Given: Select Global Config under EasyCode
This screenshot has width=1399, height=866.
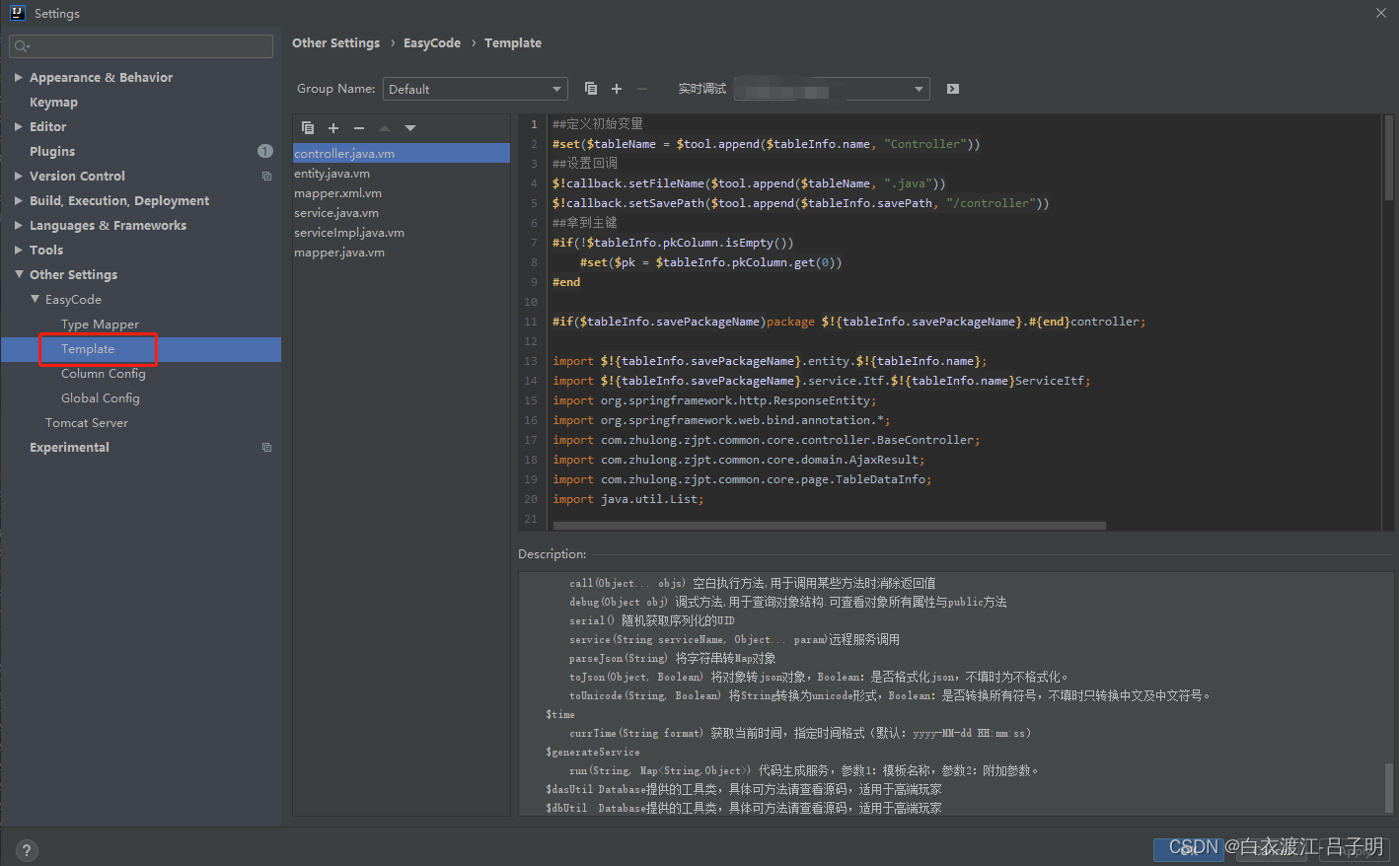Looking at the screenshot, I should point(101,397).
